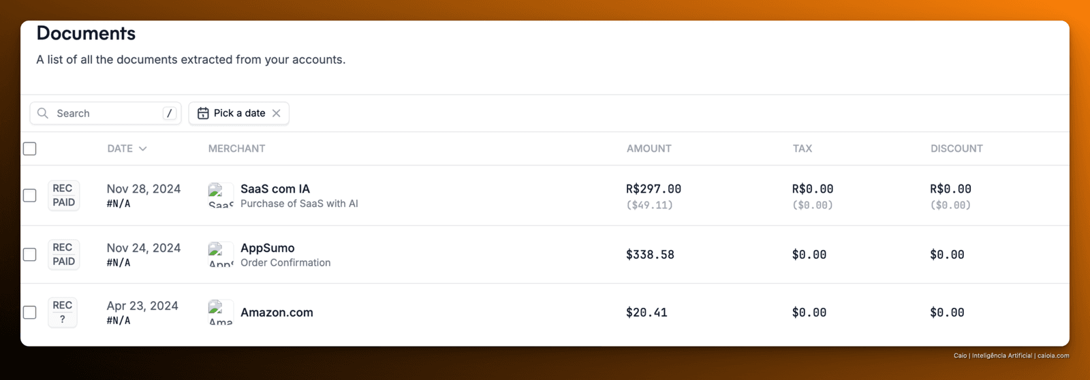Click the REC PAID badge for SaaS com IA
The width and height of the screenshot is (1090, 380).
pos(63,195)
